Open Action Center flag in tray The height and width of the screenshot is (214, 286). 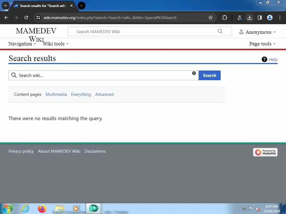[251, 208]
